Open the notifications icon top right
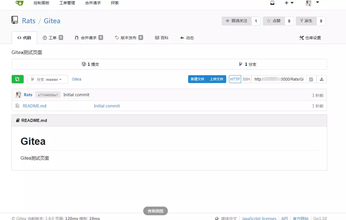Viewport: 346px width, 220px height. pyautogui.click(x=272, y=3)
